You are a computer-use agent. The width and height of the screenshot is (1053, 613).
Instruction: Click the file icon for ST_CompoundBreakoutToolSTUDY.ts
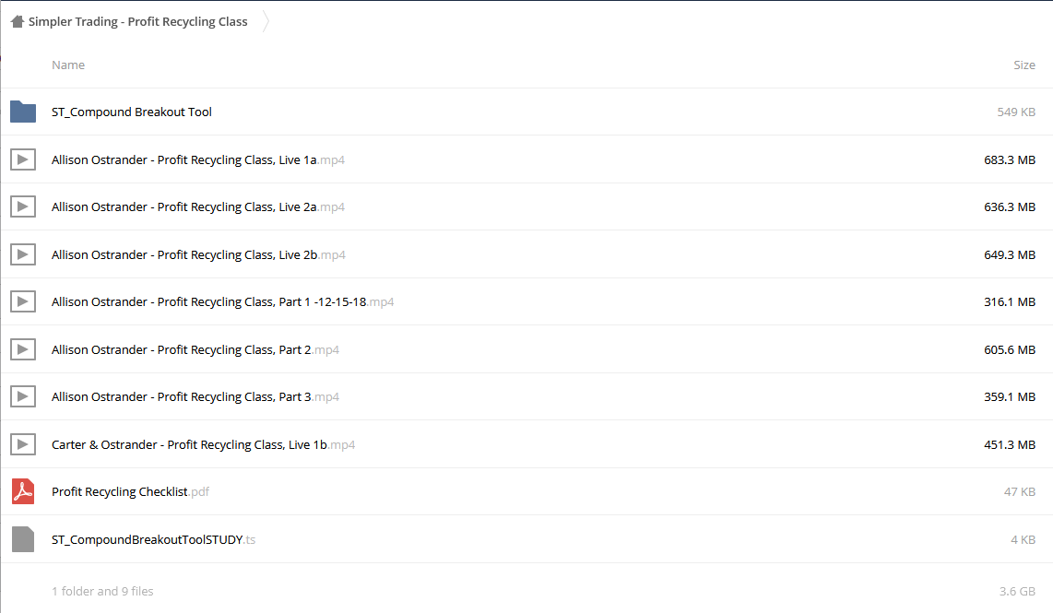[x=23, y=539]
